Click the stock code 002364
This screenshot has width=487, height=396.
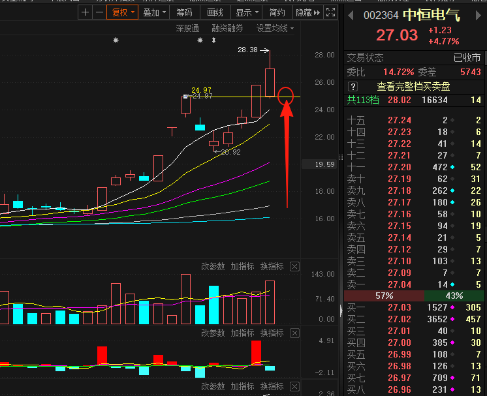(x=381, y=15)
